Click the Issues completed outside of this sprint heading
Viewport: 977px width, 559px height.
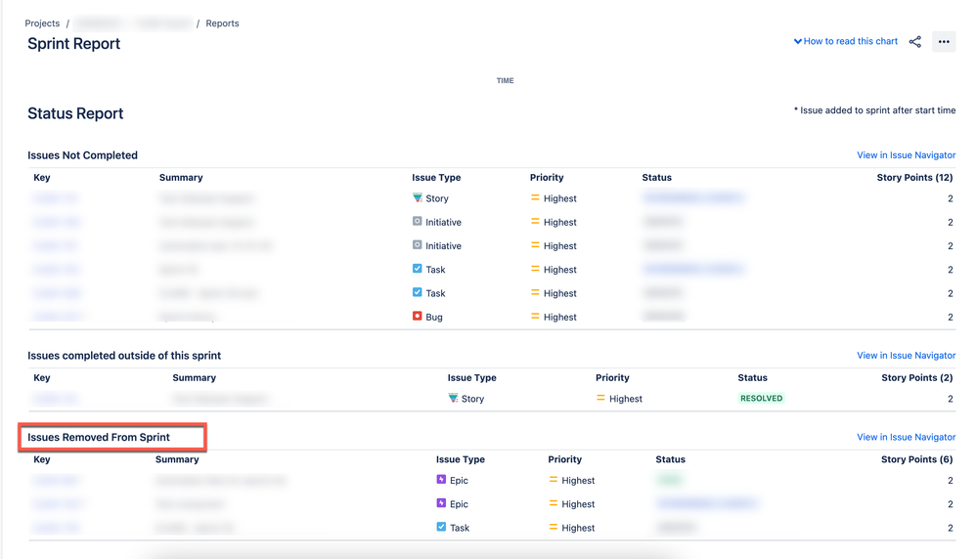(124, 356)
